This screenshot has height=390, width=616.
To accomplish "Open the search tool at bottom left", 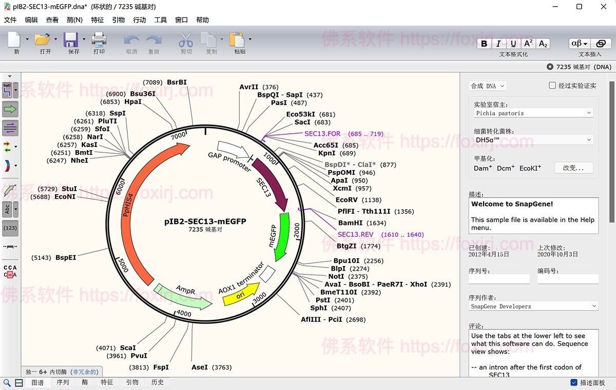I will (7, 382).
